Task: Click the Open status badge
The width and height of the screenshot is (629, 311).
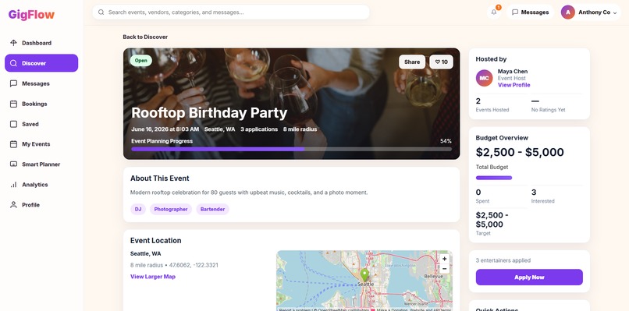Action: tap(140, 61)
